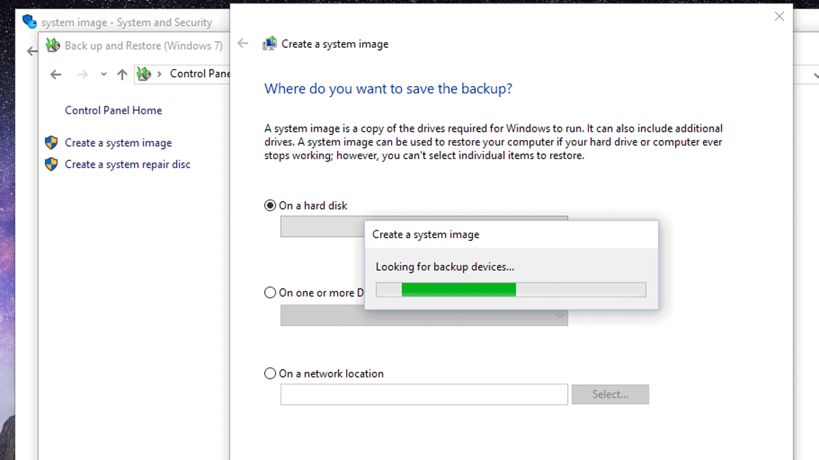Click the address bar Control Panel icon
The height and width of the screenshot is (460, 819).
click(x=143, y=74)
